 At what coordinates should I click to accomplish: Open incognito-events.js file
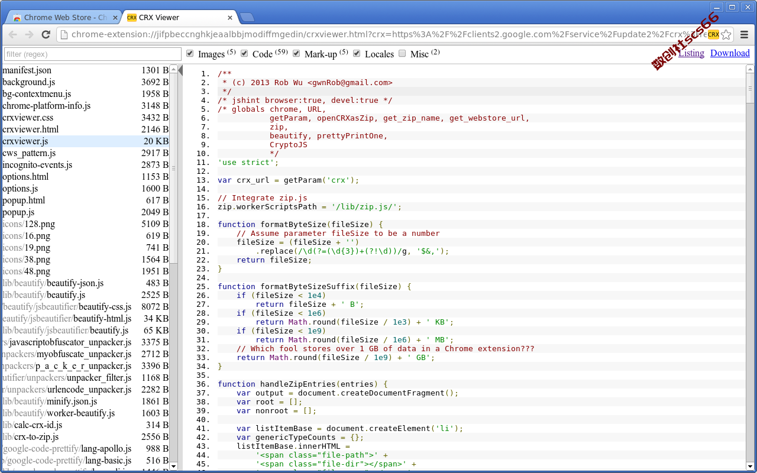click(x=85, y=165)
